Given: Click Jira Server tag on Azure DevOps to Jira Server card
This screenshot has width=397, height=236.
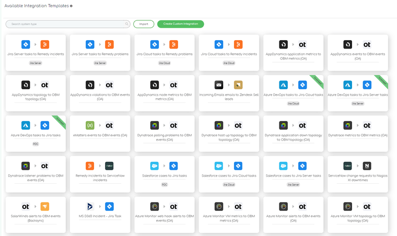Looking at the screenshot, I should (x=358, y=103).
